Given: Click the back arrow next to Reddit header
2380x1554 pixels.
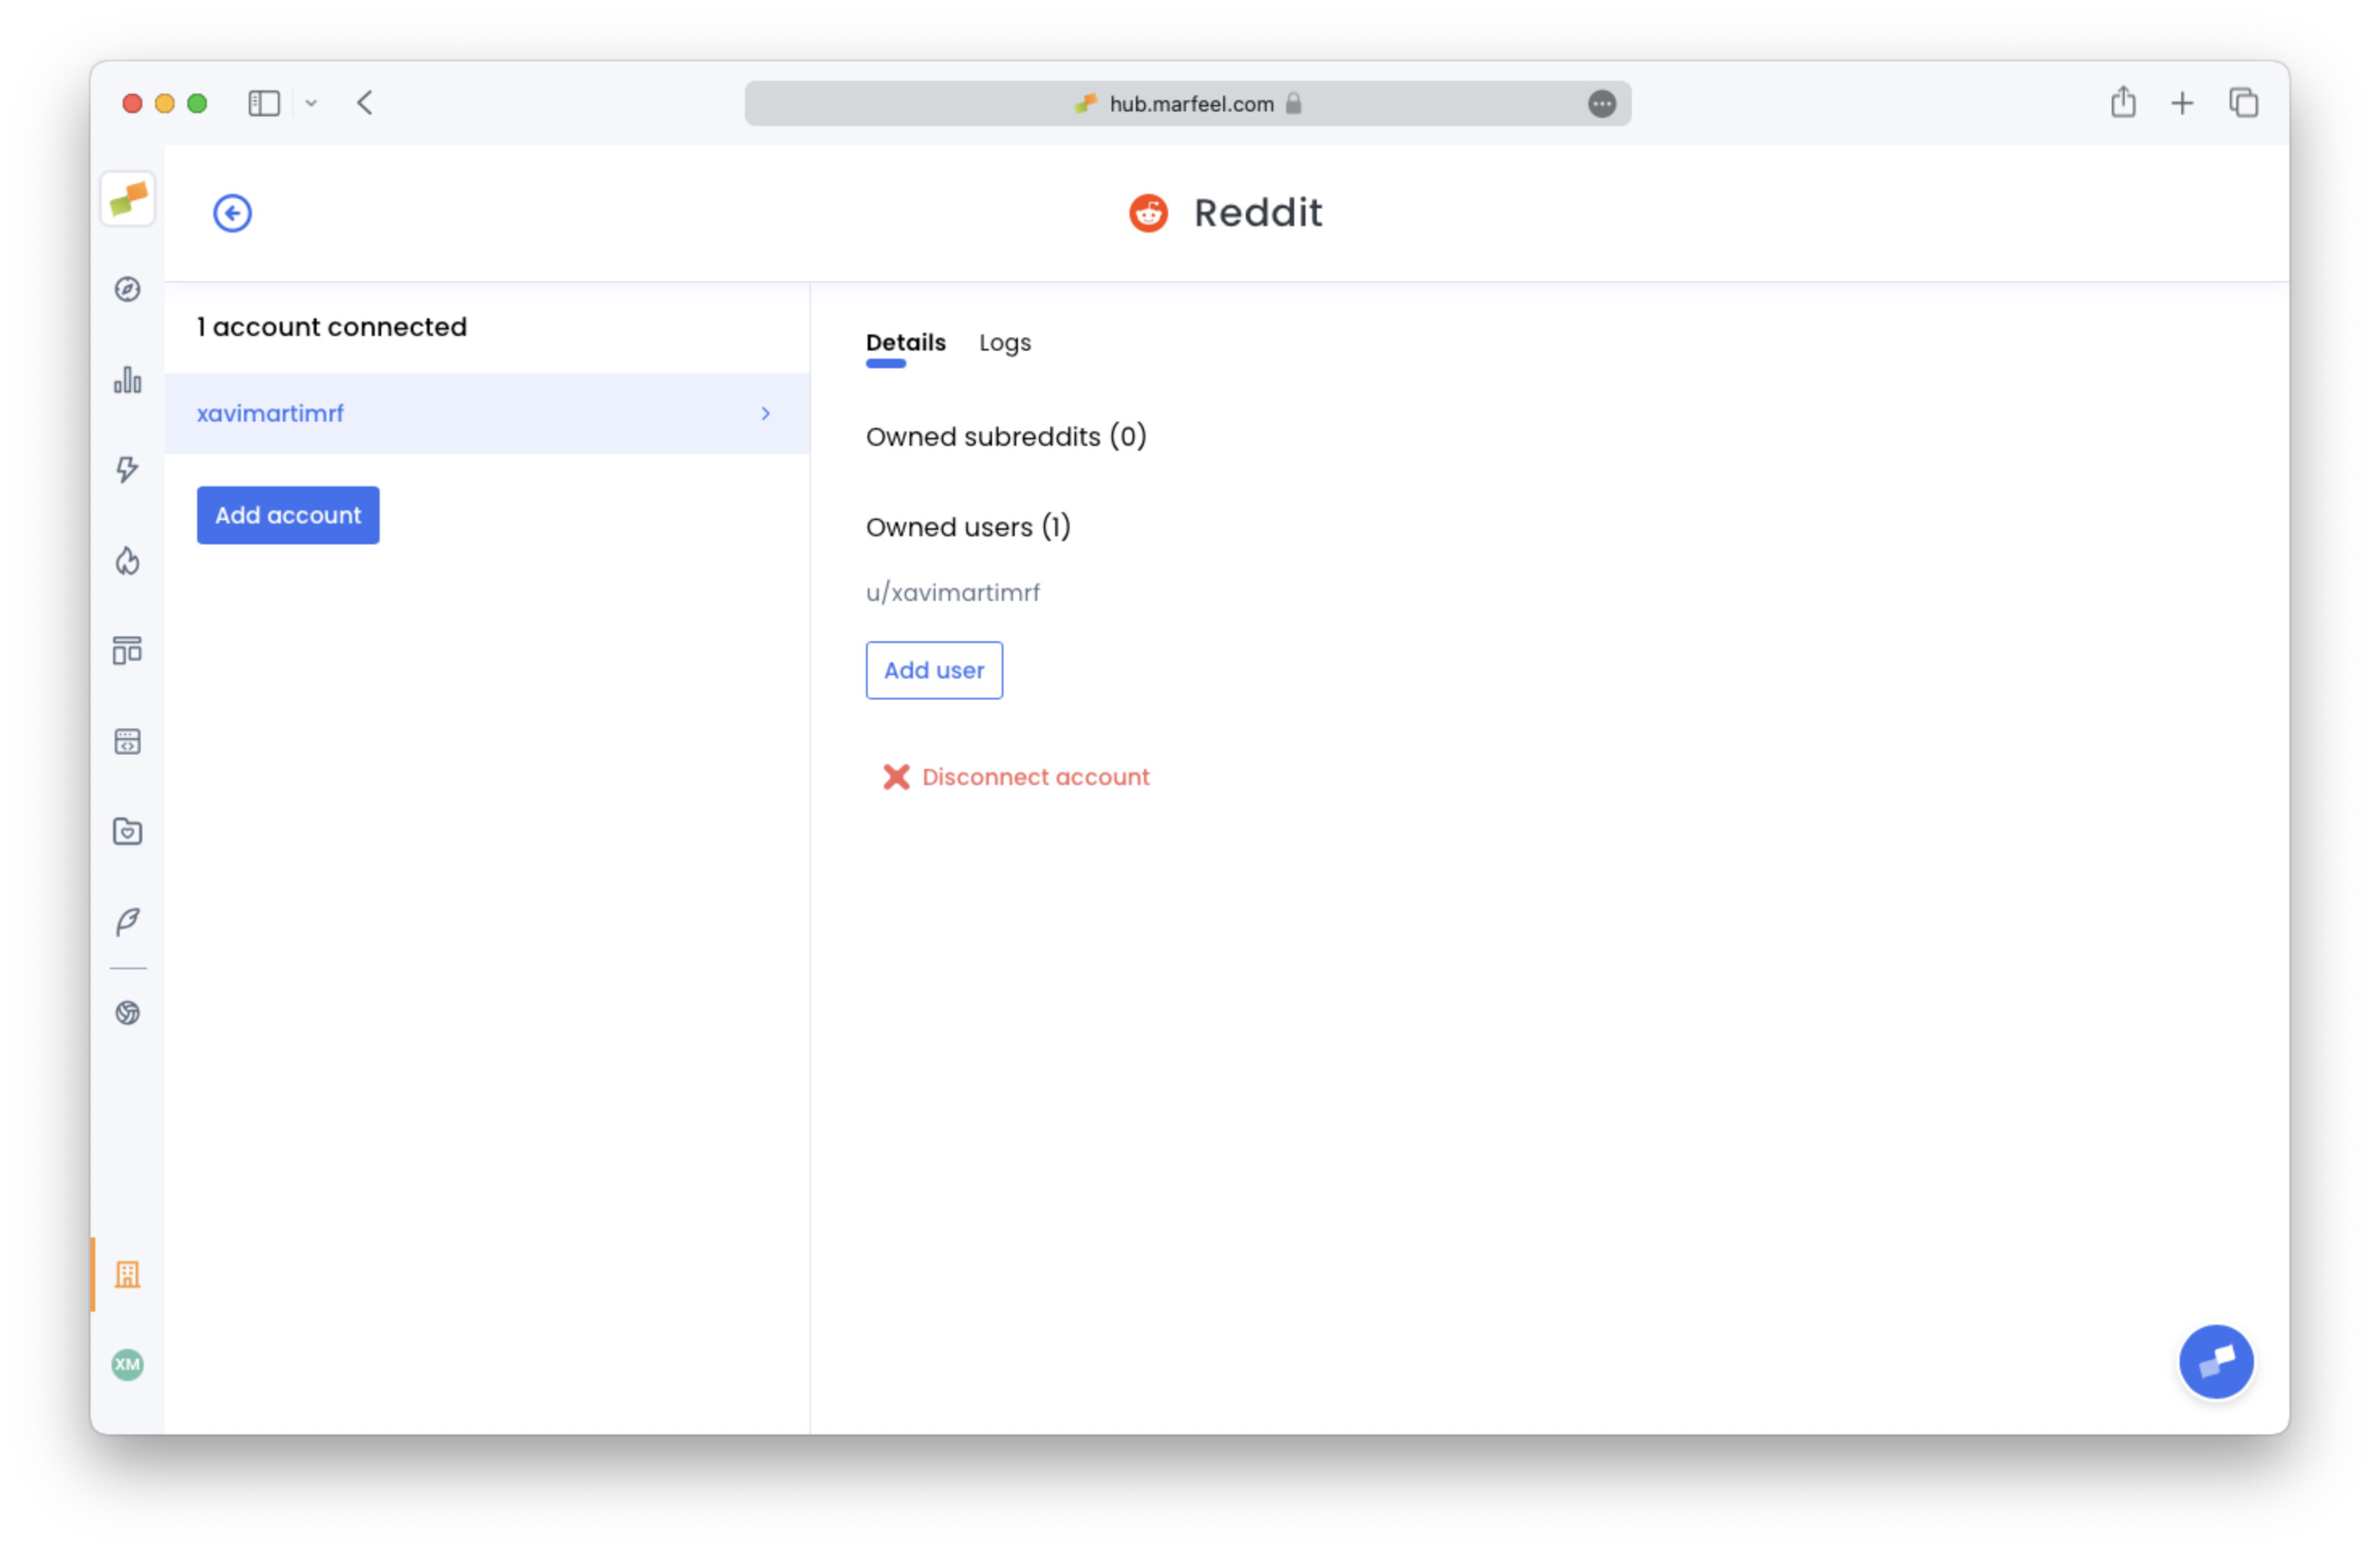Looking at the screenshot, I should pyautogui.click(x=232, y=212).
